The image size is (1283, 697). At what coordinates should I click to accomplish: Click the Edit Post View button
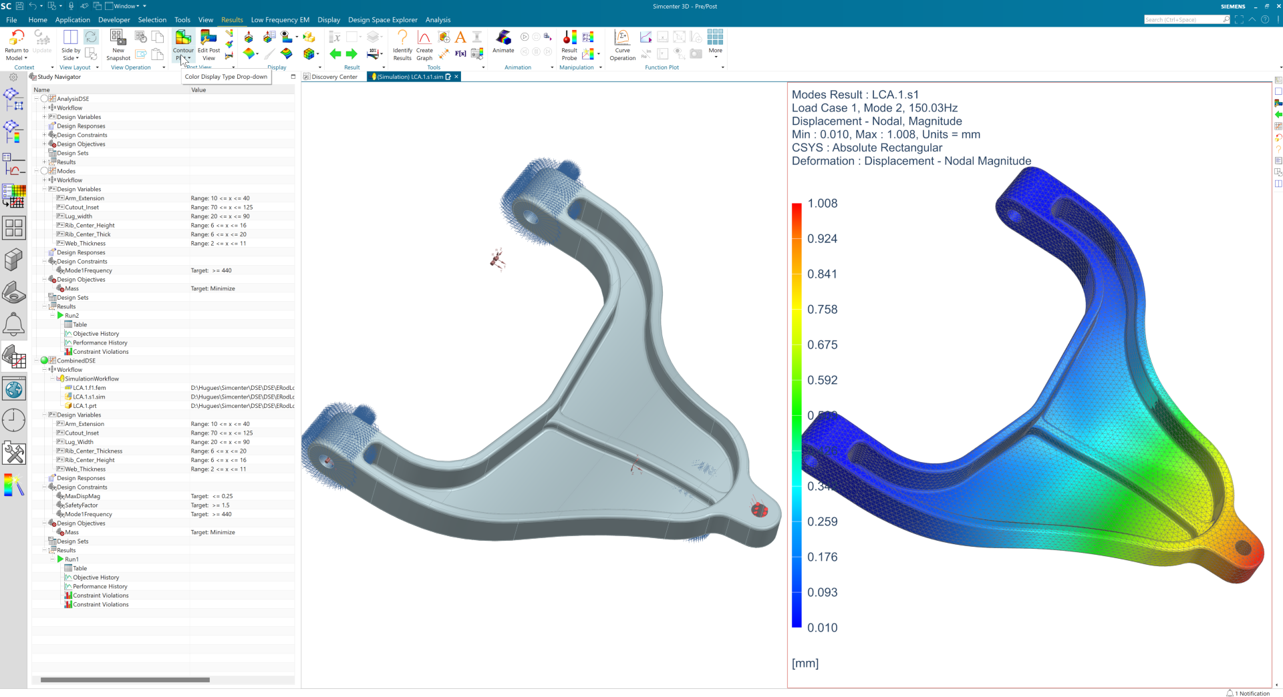click(x=208, y=46)
